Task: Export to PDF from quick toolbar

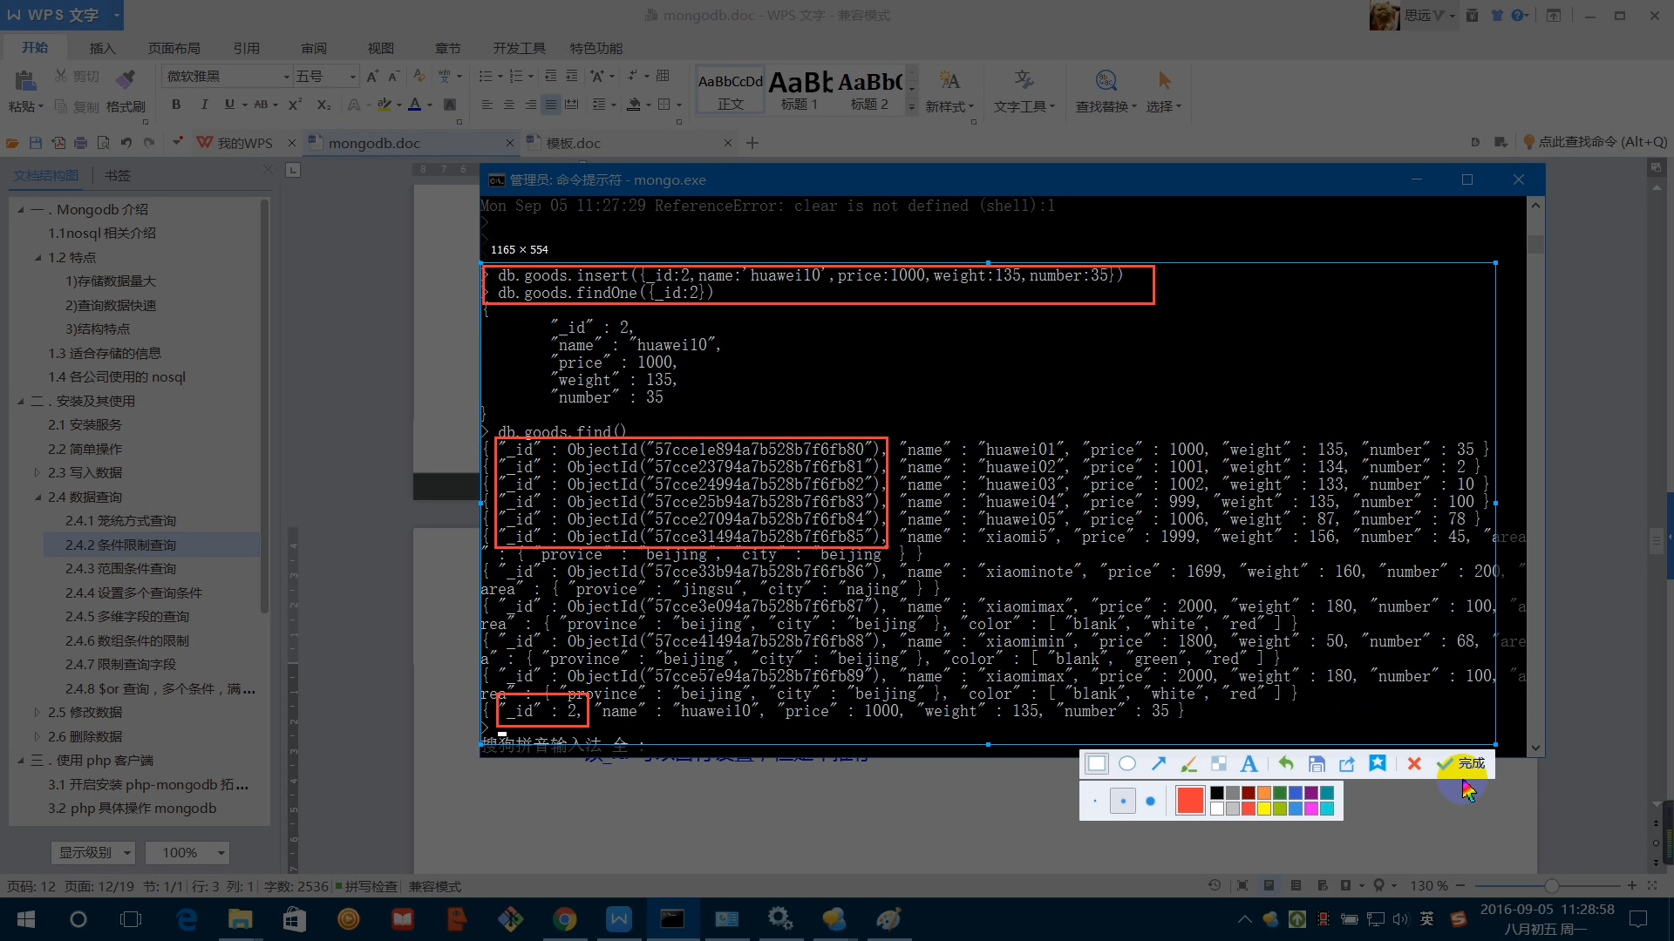Action: tap(58, 143)
